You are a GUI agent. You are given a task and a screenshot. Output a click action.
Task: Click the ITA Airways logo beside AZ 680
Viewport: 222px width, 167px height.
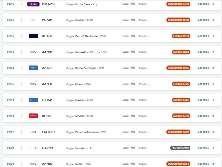33,68
